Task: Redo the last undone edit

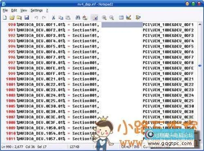Action: [44, 18]
